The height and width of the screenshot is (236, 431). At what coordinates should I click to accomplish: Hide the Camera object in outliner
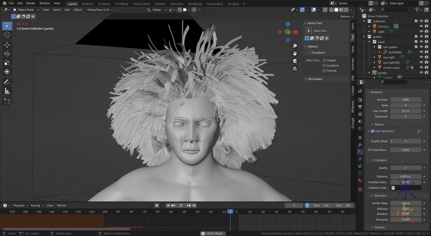coord(421,26)
